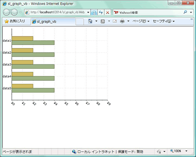Click the status bar privacy icon
The image size is (196, 157).
159,152
